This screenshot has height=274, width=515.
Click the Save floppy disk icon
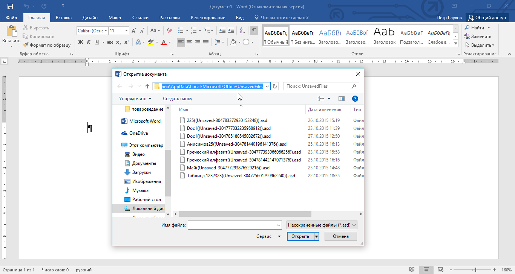click(x=10, y=6)
